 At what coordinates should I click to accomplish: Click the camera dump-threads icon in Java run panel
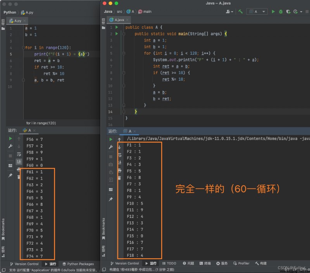[x=111, y=164]
